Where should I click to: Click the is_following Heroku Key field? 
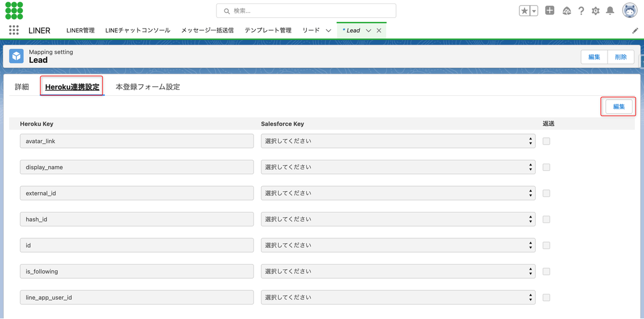(137, 271)
